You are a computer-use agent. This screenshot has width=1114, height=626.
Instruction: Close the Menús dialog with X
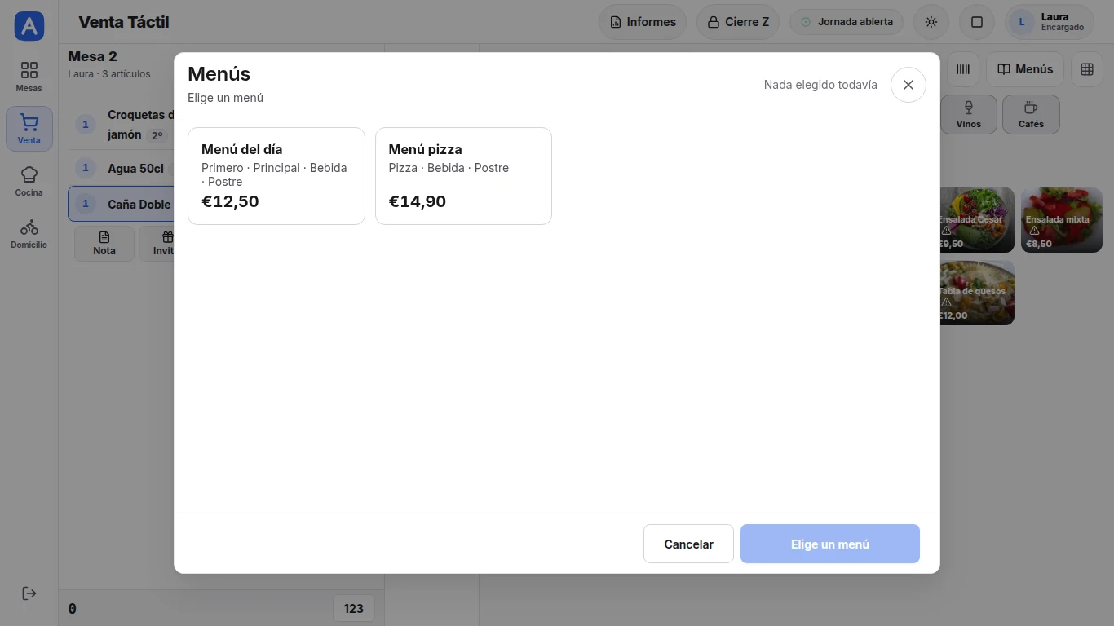[x=908, y=85]
